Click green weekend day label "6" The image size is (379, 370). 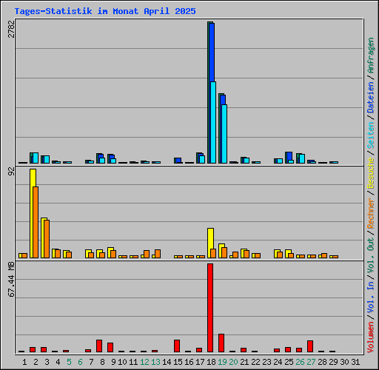(x=80, y=362)
